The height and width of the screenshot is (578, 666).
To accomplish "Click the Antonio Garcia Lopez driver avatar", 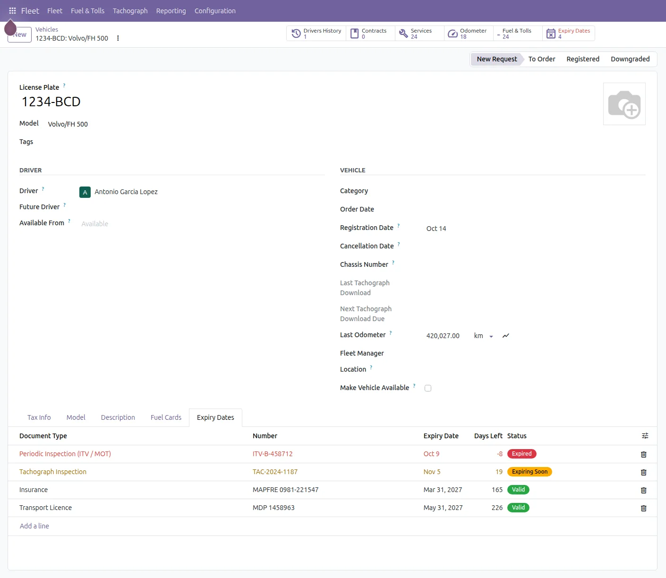I will click(x=85, y=192).
